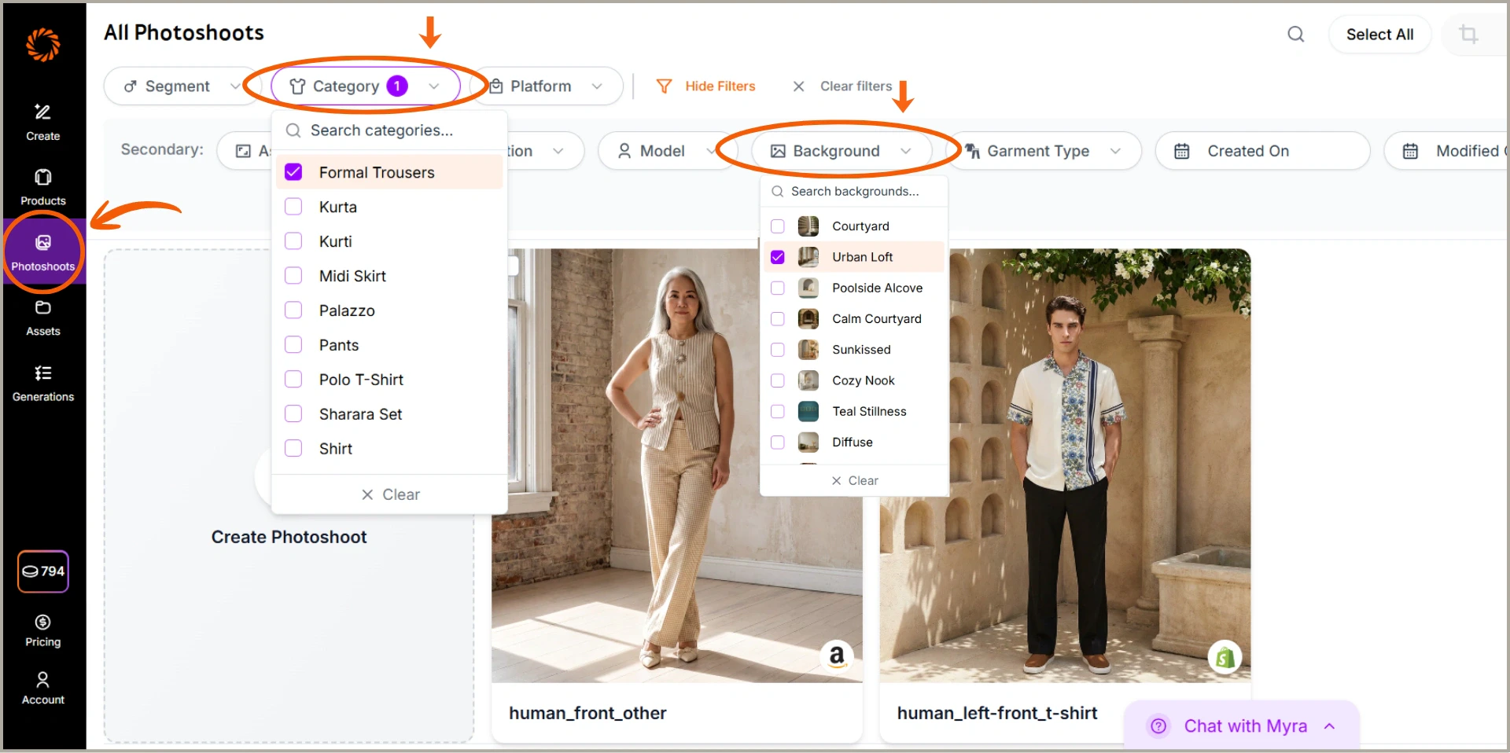Select the Create icon in the sidebar
This screenshot has width=1510, height=753.
pos(43,121)
